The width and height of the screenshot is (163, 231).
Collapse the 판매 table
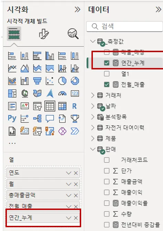(93, 149)
